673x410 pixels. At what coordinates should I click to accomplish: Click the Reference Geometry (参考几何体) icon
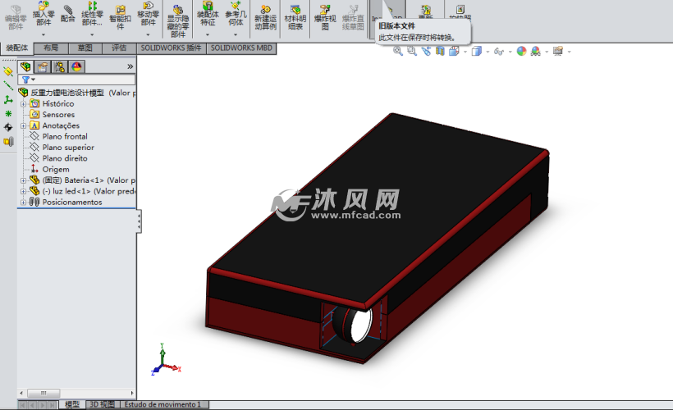pyautogui.click(x=236, y=6)
